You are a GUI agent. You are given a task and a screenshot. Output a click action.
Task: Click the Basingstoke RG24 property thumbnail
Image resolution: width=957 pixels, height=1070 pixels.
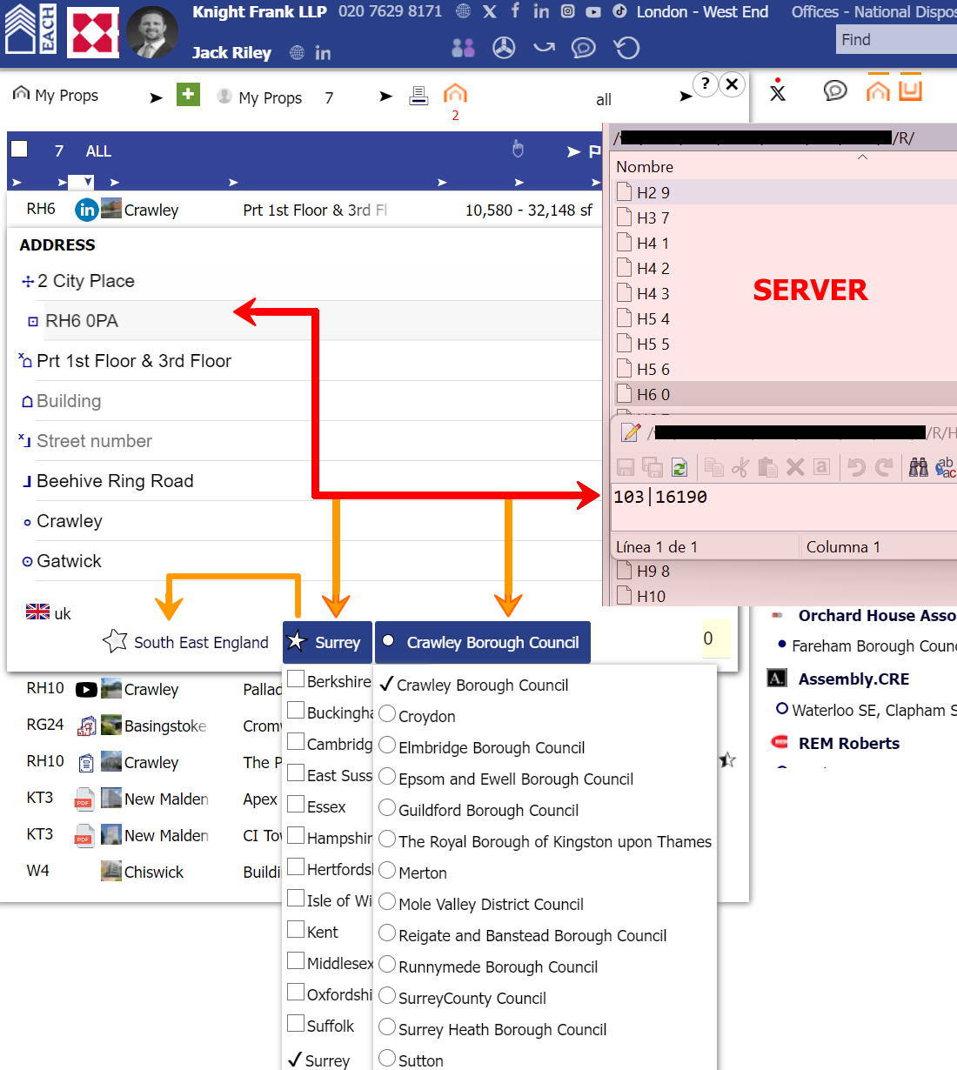[x=110, y=725]
